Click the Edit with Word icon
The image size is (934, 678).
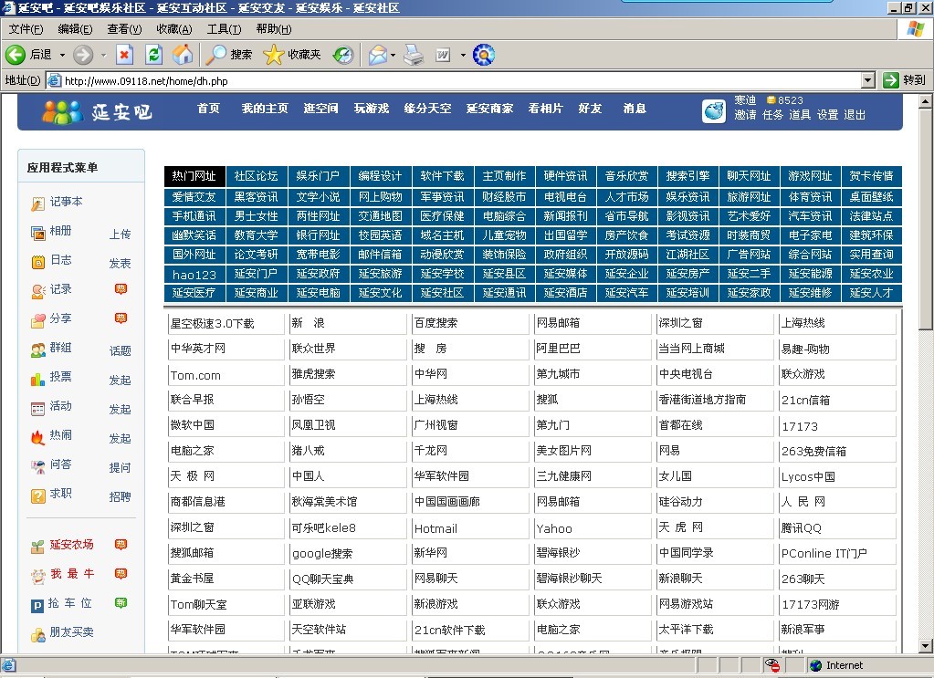click(x=443, y=55)
